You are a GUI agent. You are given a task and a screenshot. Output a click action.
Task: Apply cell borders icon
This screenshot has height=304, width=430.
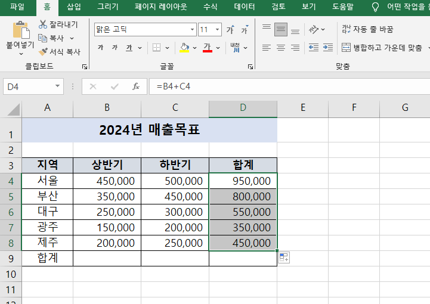pyautogui.click(x=156, y=48)
